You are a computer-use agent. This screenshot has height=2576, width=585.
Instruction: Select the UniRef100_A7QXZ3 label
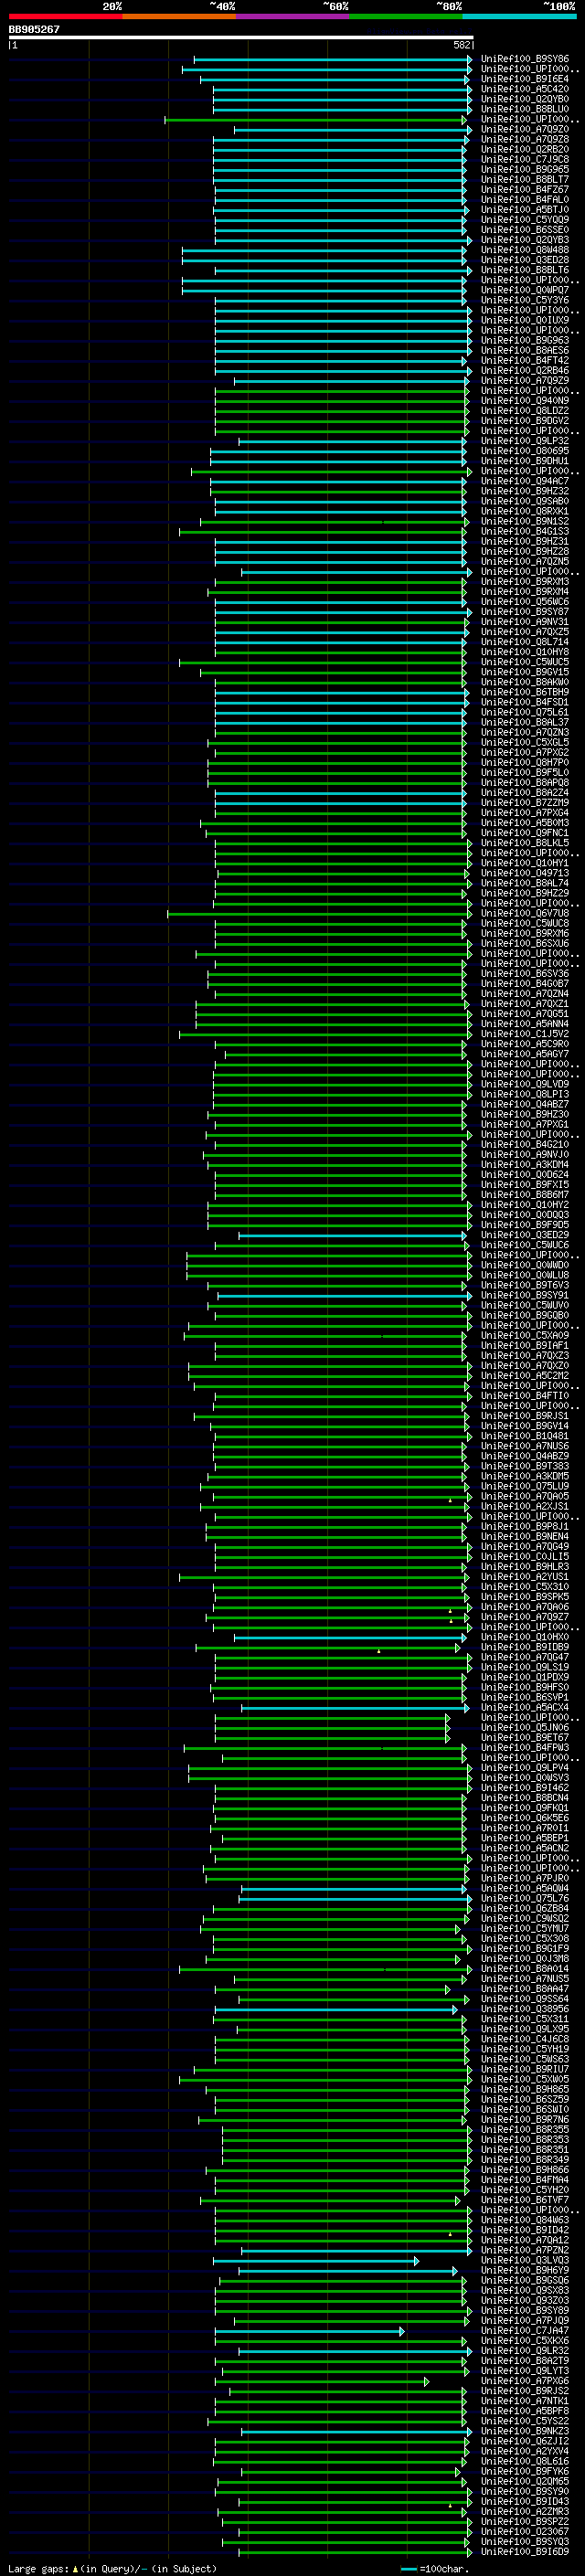(x=525, y=1356)
